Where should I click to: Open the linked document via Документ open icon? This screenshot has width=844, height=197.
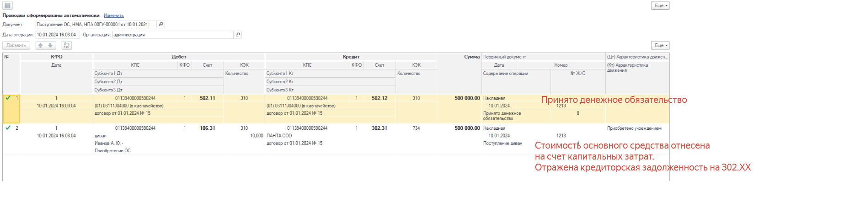[161, 25]
